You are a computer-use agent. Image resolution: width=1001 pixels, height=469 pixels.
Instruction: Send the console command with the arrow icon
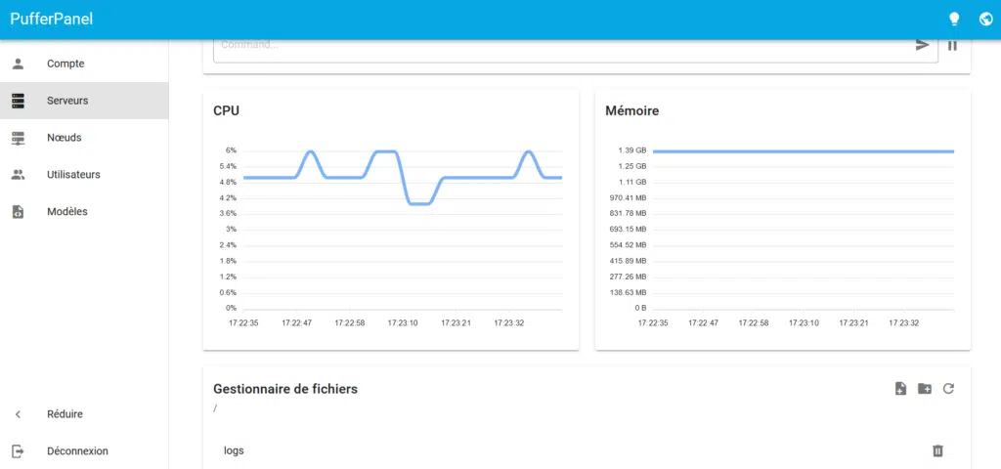tap(923, 45)
